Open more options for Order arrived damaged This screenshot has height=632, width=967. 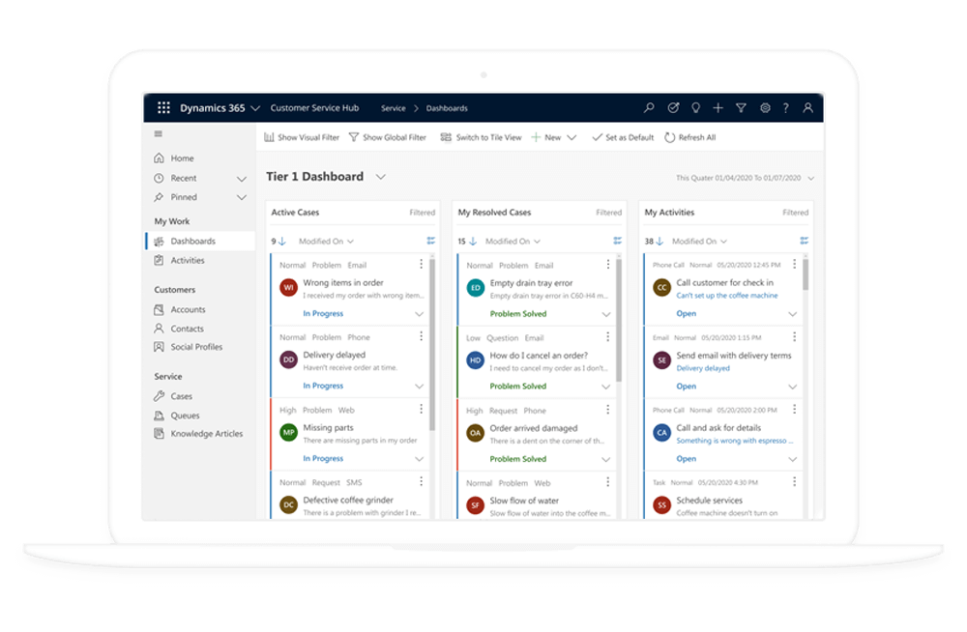pyautogui.click(x=607, y=410)
